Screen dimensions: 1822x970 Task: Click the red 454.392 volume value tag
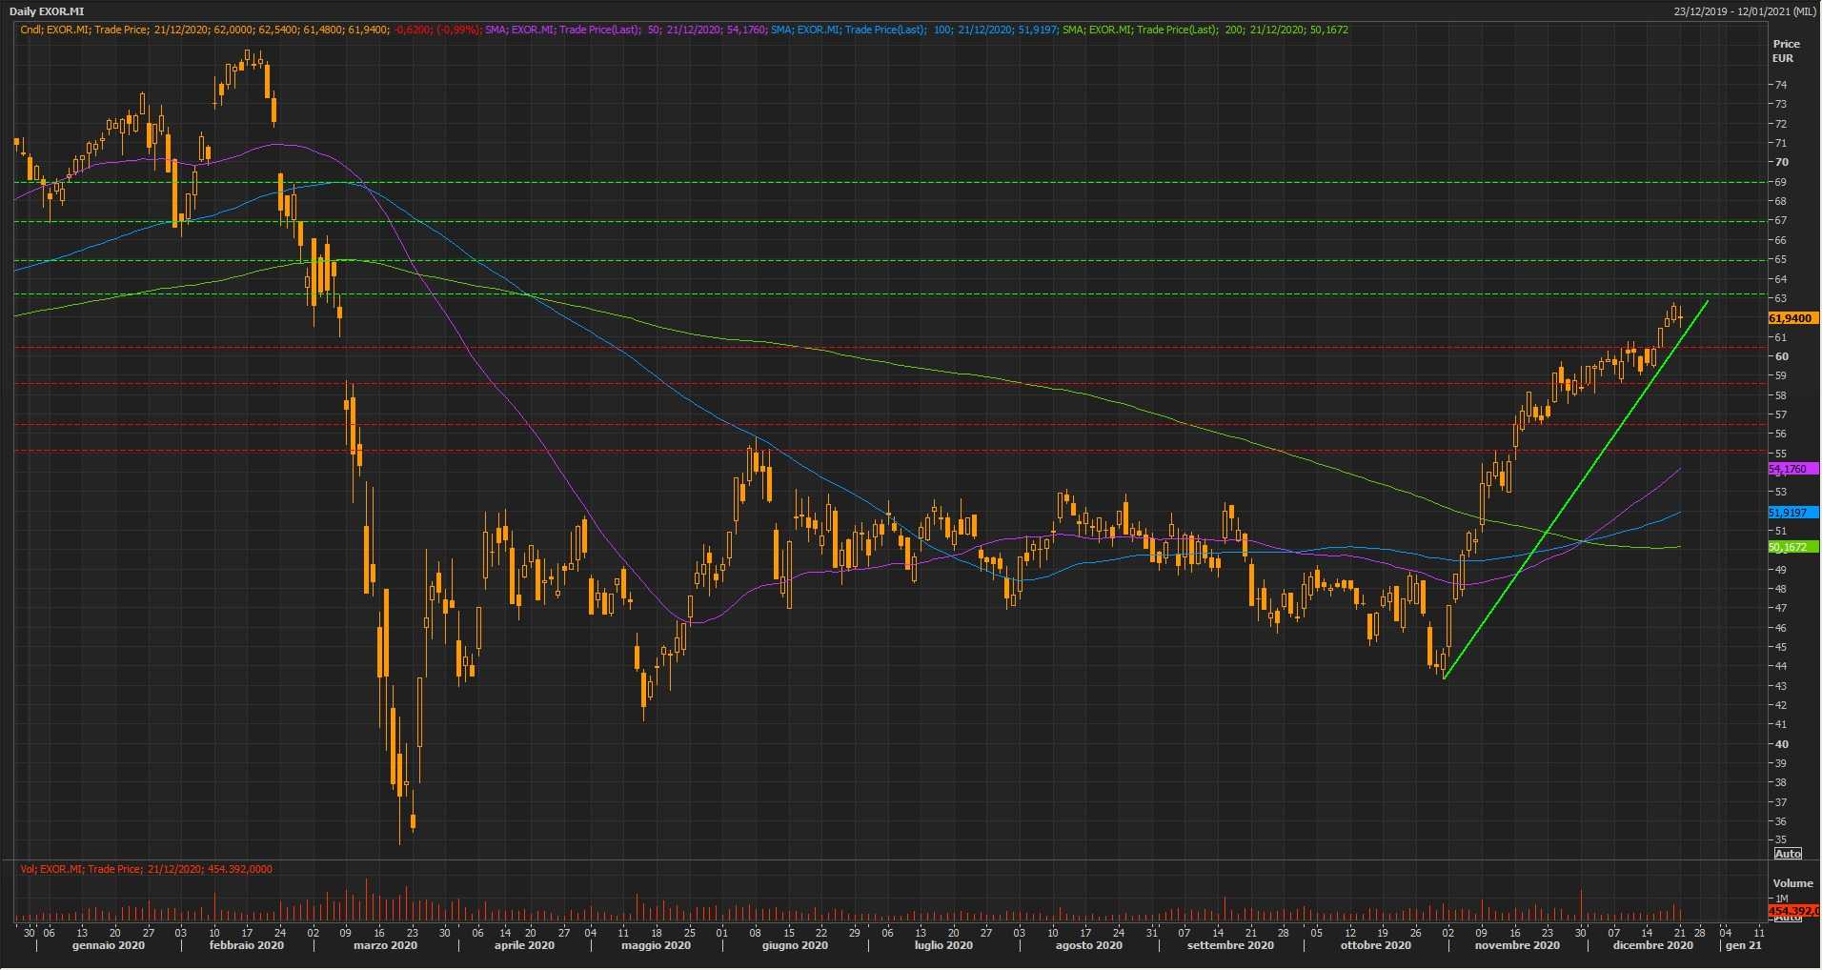1792,911
